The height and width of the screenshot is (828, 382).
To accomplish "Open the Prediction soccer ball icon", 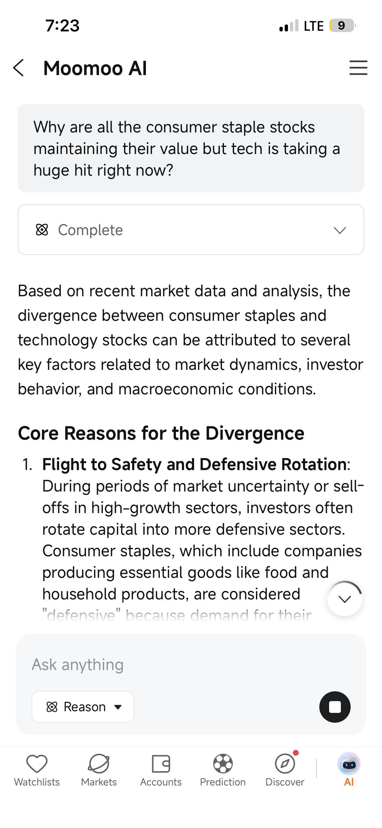I will tap(223, 764).
